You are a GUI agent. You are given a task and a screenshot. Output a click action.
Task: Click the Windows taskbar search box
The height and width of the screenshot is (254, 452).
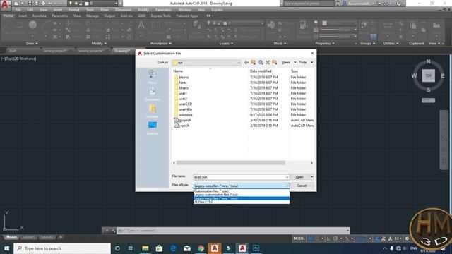point(62,248)
